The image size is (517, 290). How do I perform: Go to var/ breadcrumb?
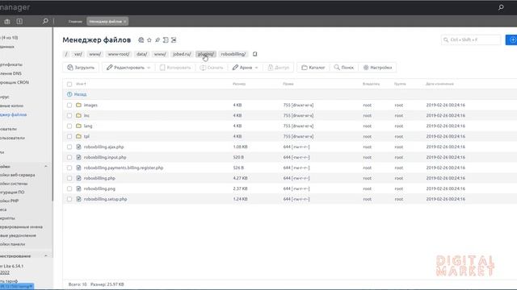(78, 54)
